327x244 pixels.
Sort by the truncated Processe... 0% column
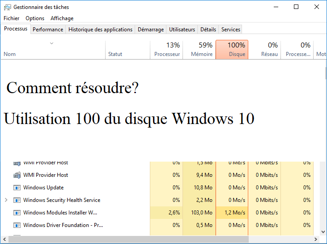tap(297, 50)
